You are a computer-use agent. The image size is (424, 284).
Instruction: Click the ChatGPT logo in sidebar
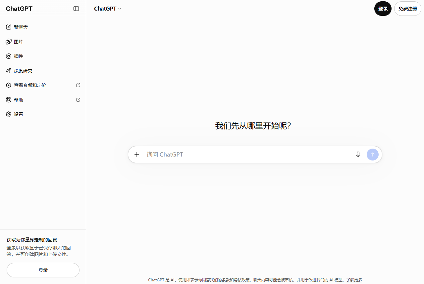(x=19, y=9)
